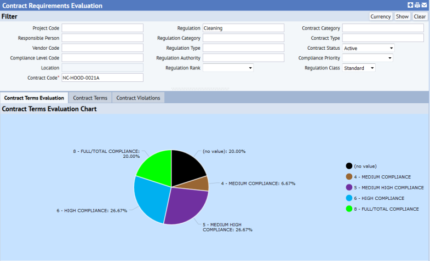Screen dimensions: 430x261
Task: Click the Clear filter button
Action: pos(420,16)
